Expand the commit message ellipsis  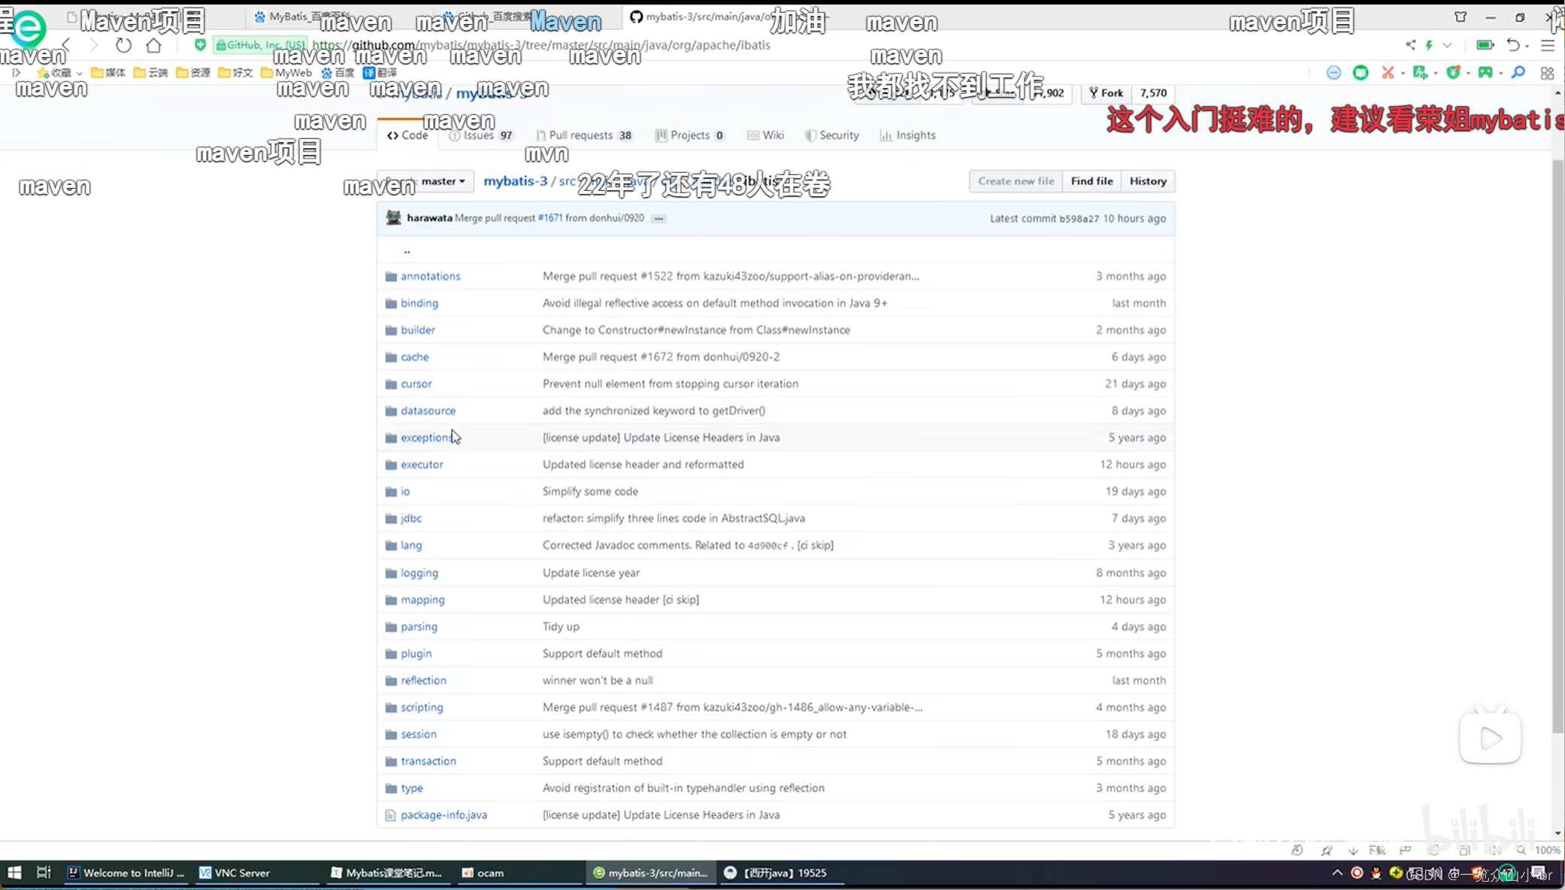658,218
